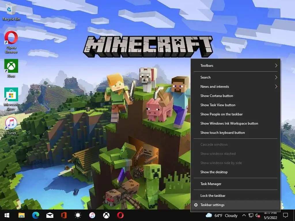The image size is (295, 221).
Task: Toggle Show Cortana button
Action: point(236,96)
